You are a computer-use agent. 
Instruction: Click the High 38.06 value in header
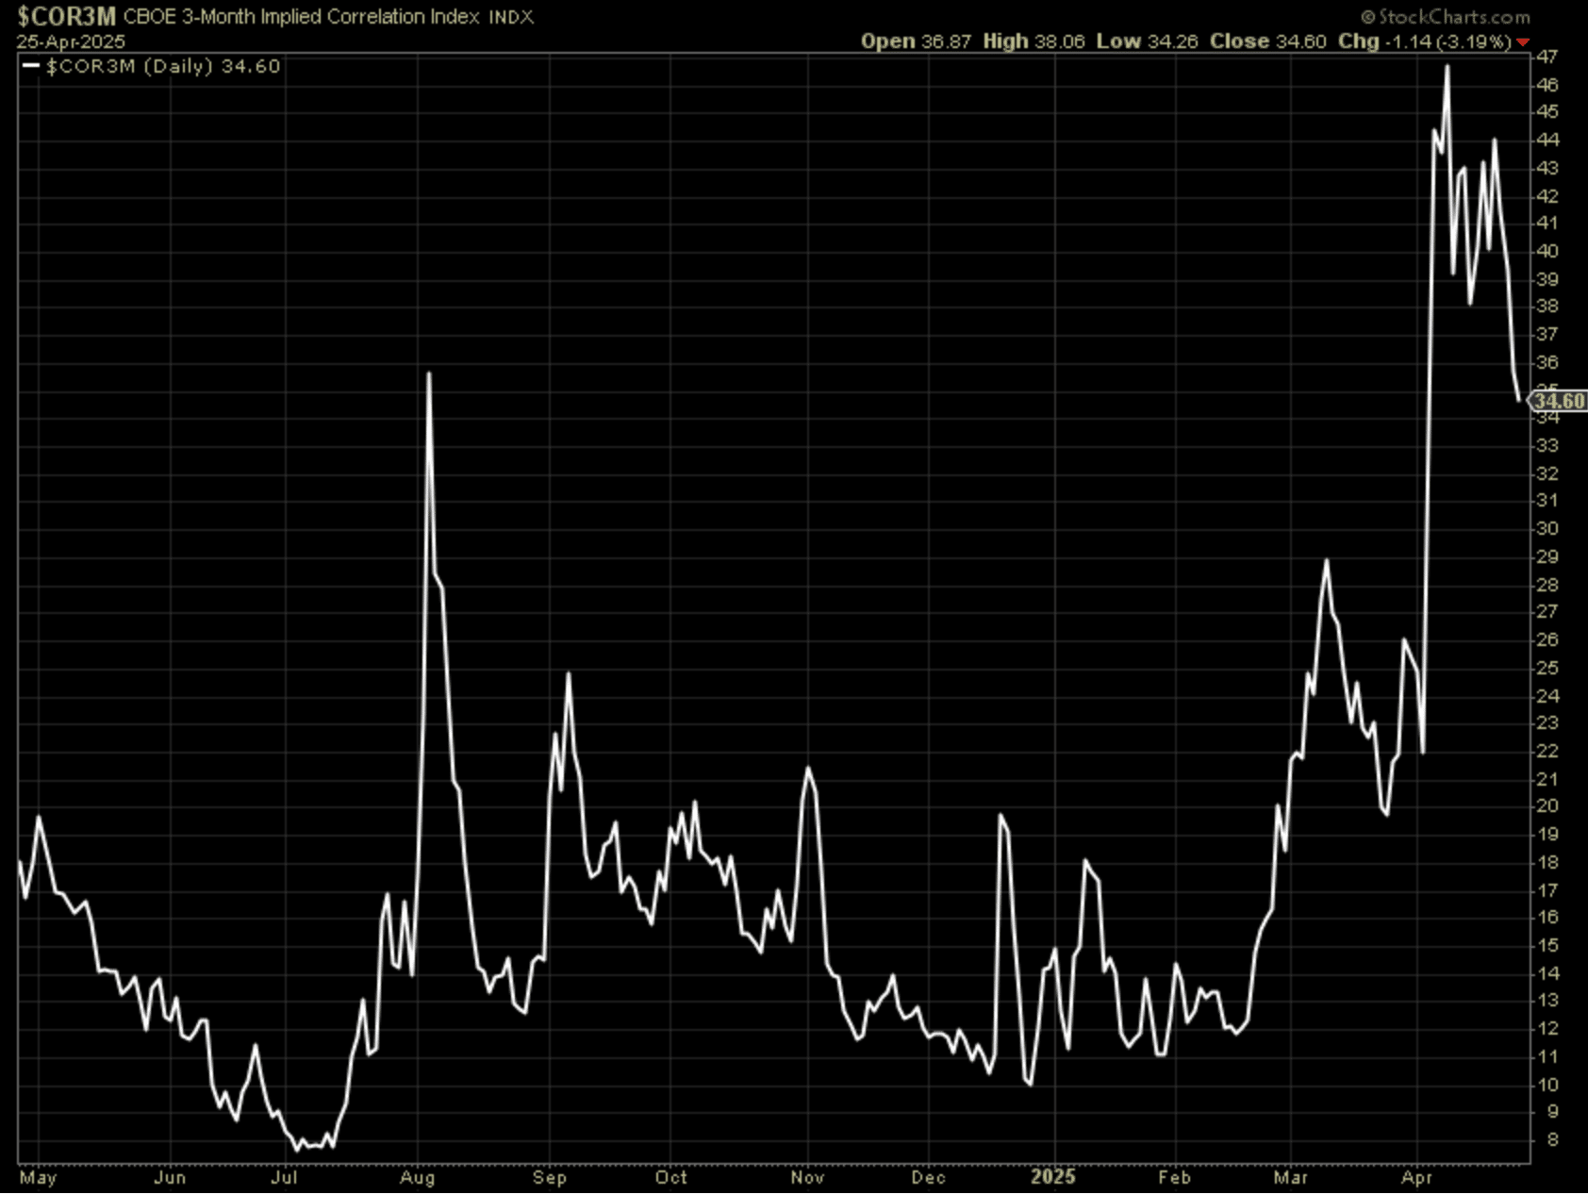click(x=1033, y=41)
